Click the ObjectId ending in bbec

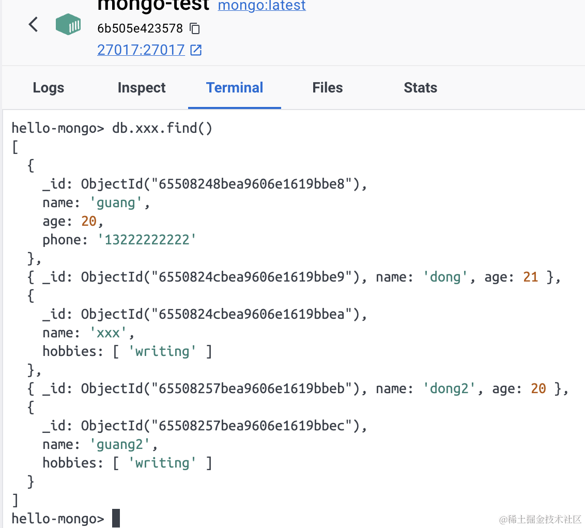(220, 426)
